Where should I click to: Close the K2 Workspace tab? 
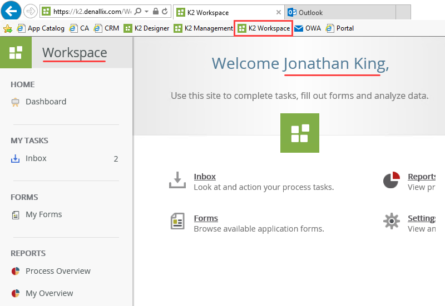coord(279,12)
